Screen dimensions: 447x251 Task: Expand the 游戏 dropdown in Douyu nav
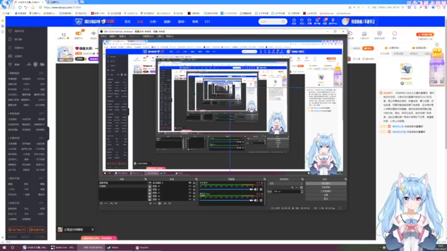pyautogui.click(x=181, y=22)
